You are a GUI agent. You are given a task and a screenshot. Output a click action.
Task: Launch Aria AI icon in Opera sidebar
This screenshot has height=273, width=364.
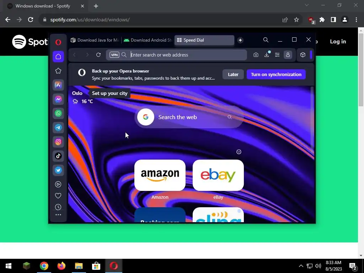[58, 85]
